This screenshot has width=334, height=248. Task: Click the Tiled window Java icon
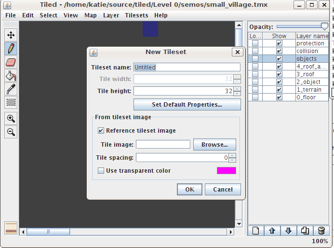tap(7, 5)
